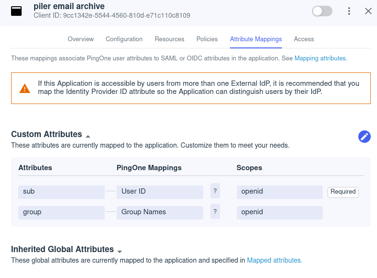This screenshot has width=377, height=278.
Task: Open the Configuration tab
Action: click(x=124, y=39)
